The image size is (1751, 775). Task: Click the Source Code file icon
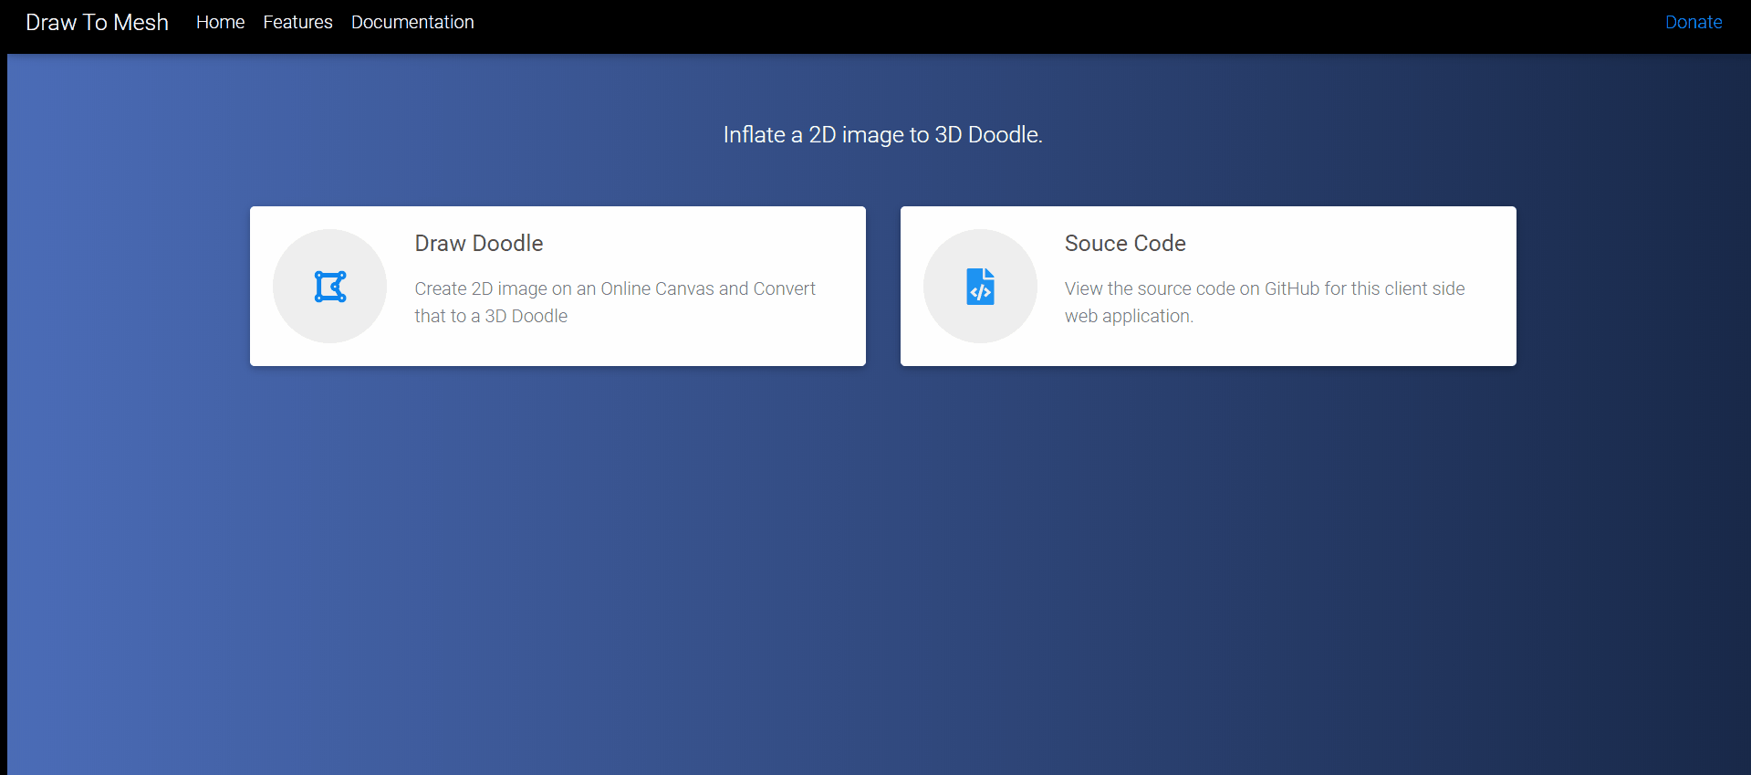coord(981,287)
